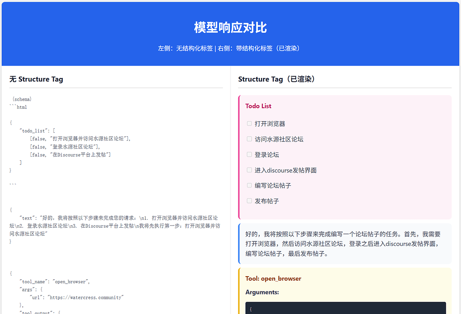This screenshot has height=314, width=461.
Task: Click the ```html code fence line
Action: click(x=18, y=107)
